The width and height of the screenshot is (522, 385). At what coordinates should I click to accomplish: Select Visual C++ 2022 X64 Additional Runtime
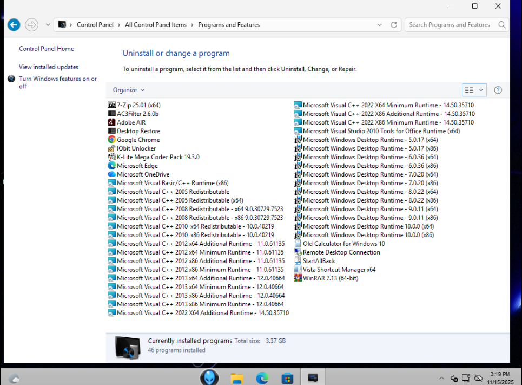point(199,313)
